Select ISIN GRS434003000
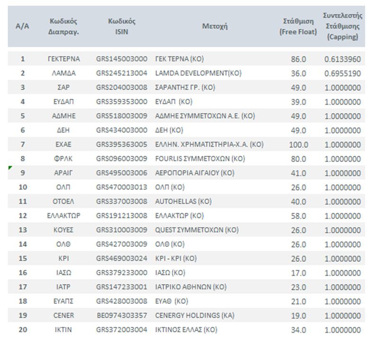 tap(121, 130)
